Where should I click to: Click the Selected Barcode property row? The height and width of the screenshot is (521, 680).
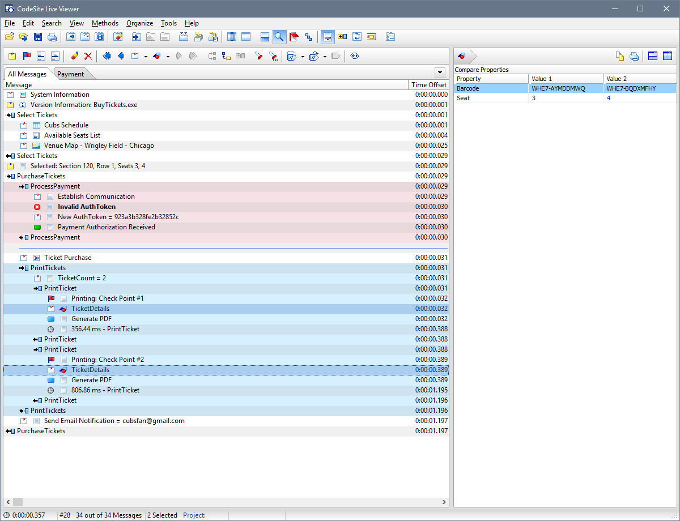[x=491, y=88]
